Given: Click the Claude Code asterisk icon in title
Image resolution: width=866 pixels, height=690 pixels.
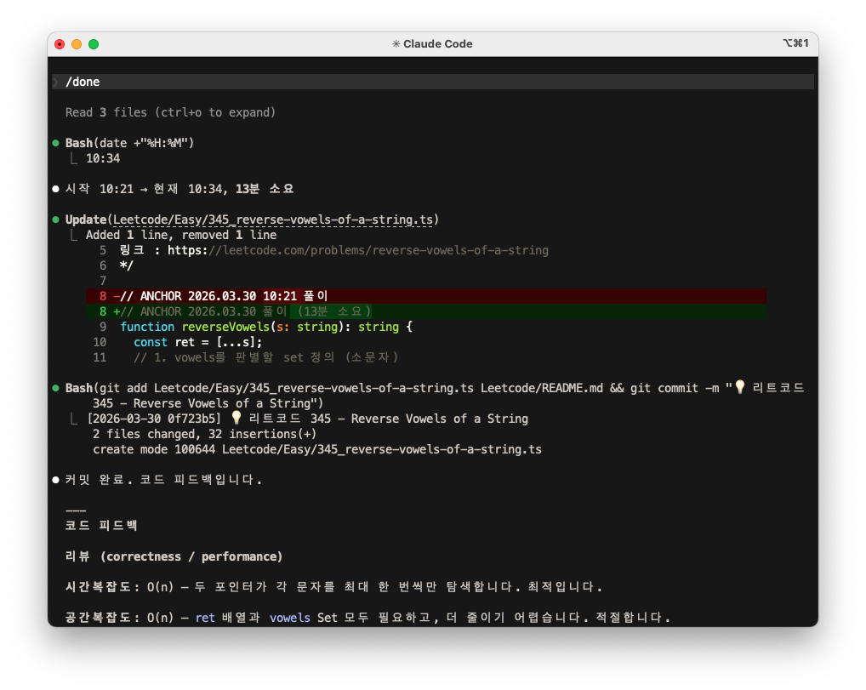Looking at the screenshot, I should 396,44.
